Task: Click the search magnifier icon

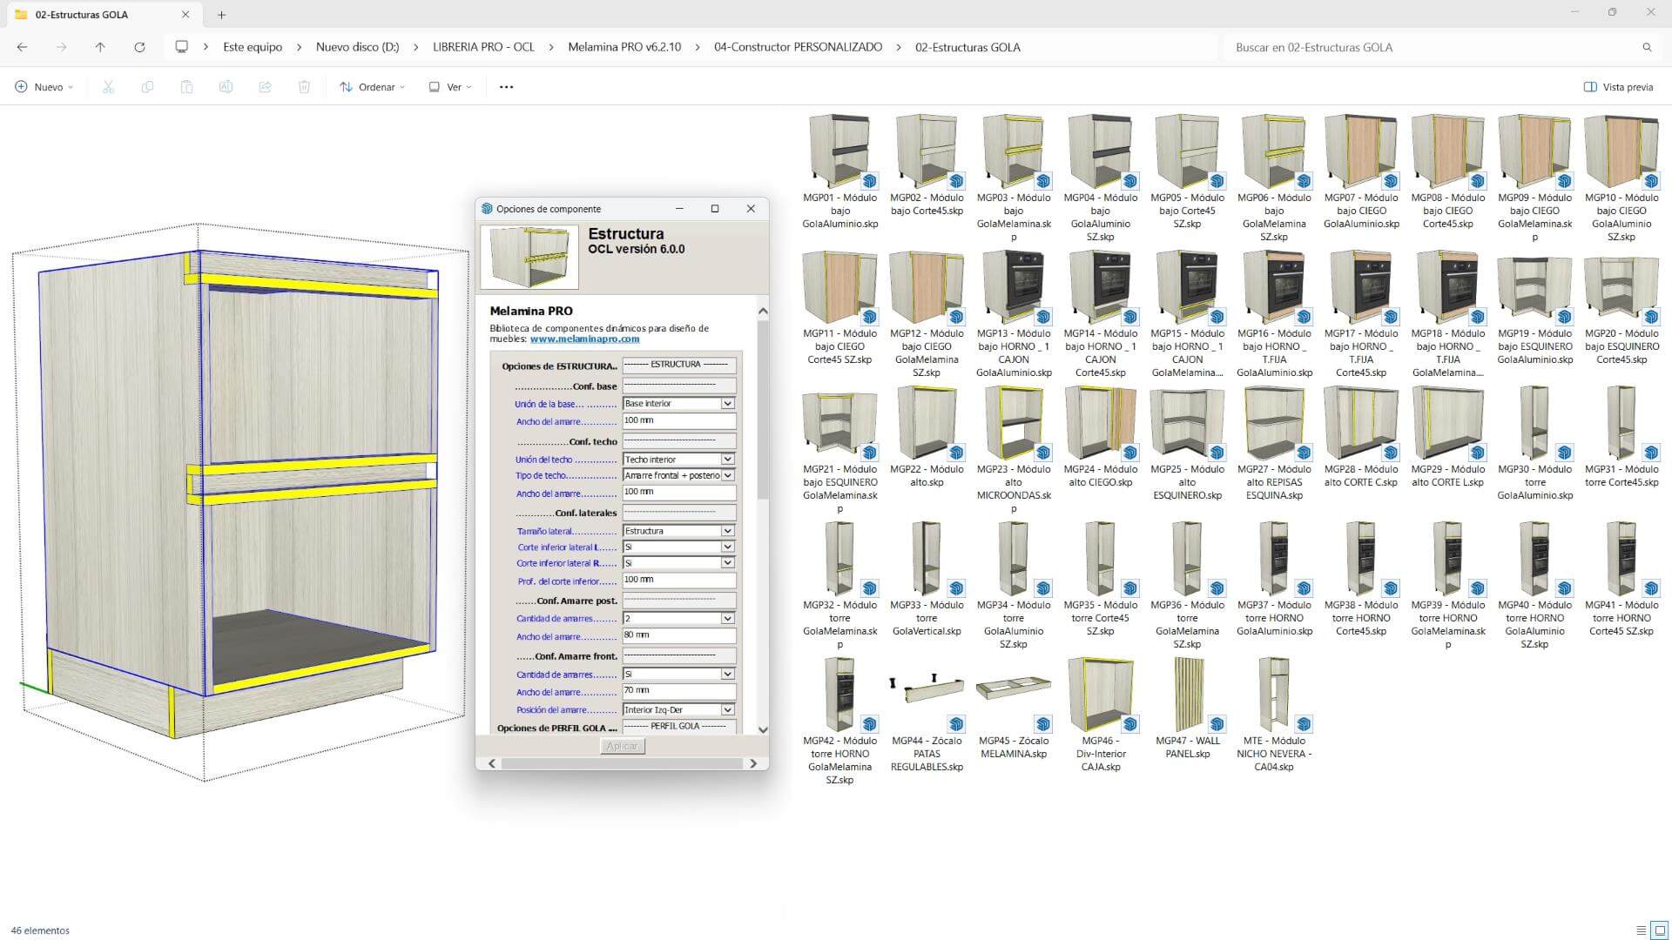Action: (x=1647, y=47)
